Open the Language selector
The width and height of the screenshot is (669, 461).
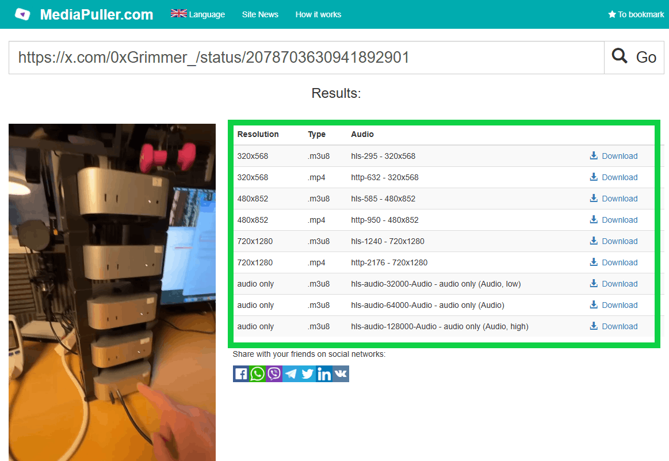pyautogui.click(x=197, y=14)
